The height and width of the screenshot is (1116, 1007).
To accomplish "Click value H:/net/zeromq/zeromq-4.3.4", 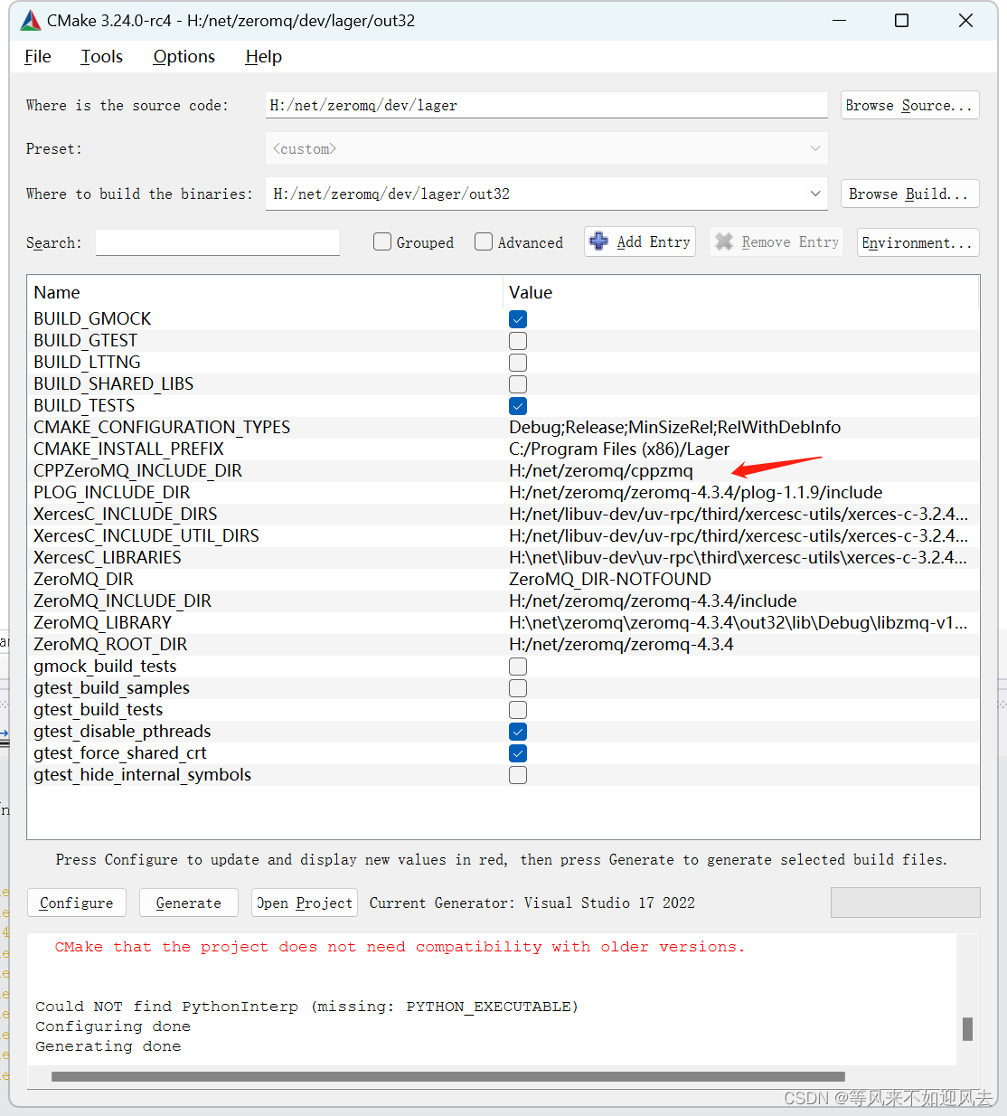I will tap(621, 644).
